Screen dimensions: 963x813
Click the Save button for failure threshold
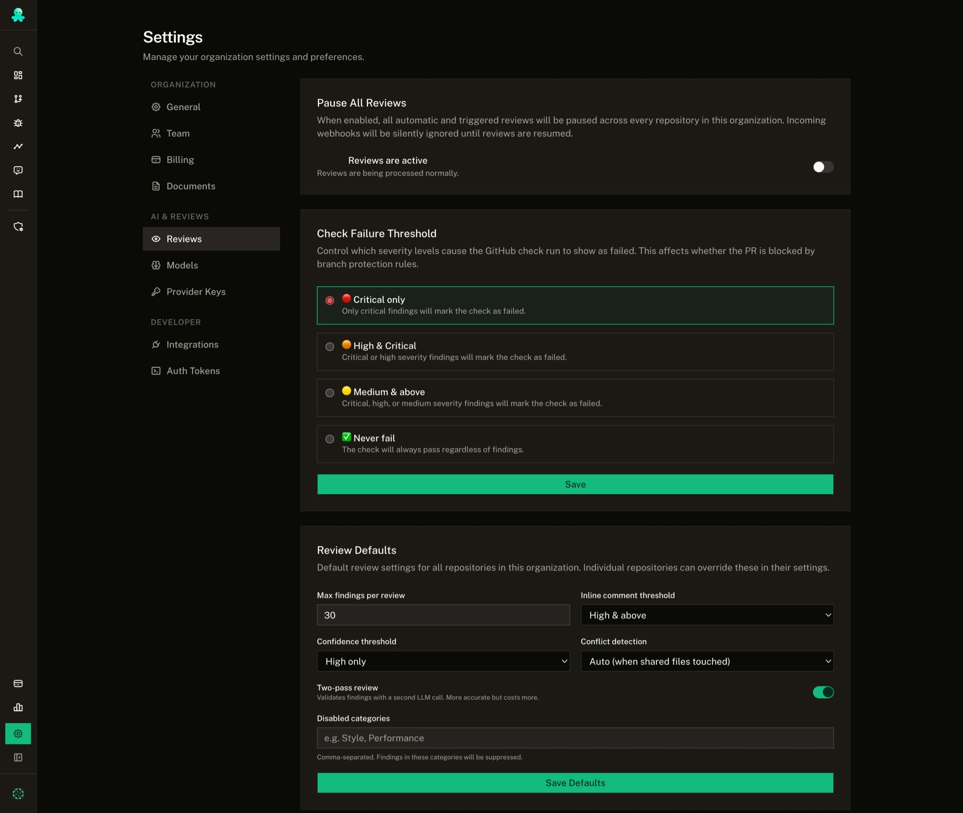[x=575, y=484]
